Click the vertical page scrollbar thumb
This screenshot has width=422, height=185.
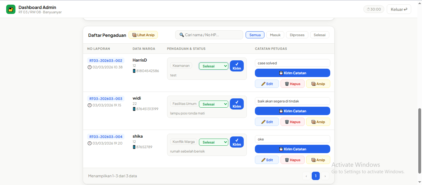(x=420, y=141)
